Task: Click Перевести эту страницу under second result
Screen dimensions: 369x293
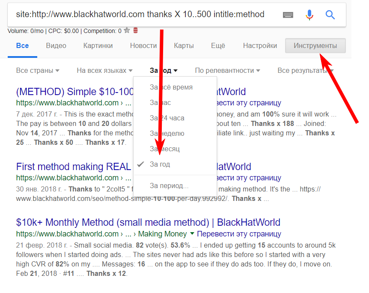Action: pos(249,178)
